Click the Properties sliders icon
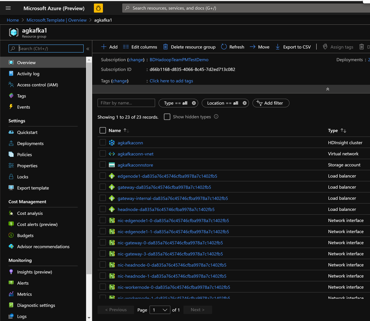The height and width of the screenshot is (321, 370). coord(11,165)
